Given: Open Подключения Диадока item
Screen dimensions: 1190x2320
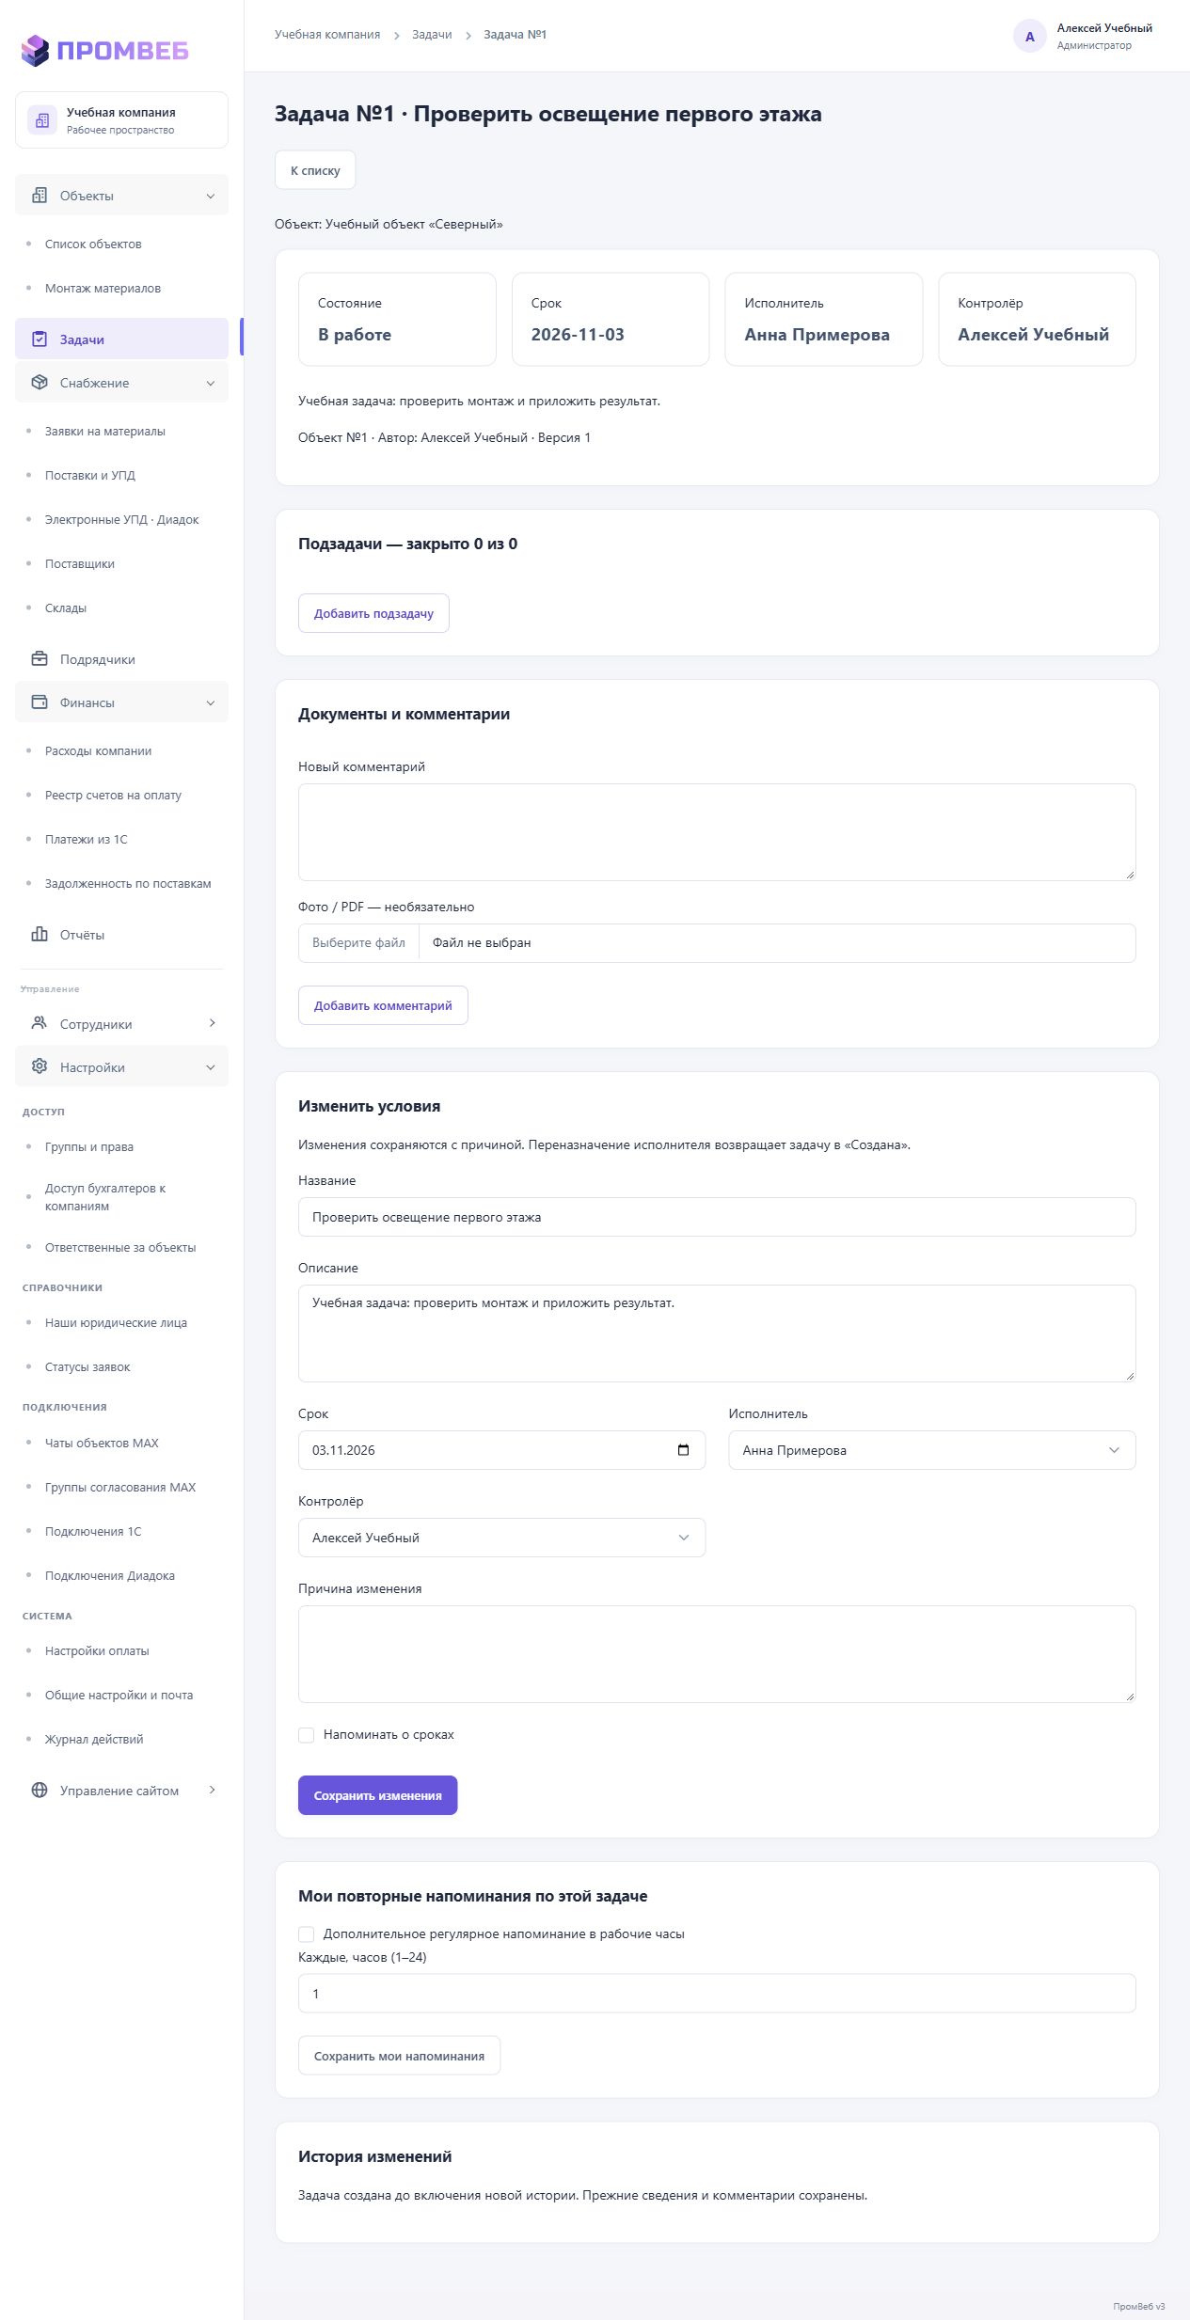Looking at the screenshot, I should [110, 1575].
